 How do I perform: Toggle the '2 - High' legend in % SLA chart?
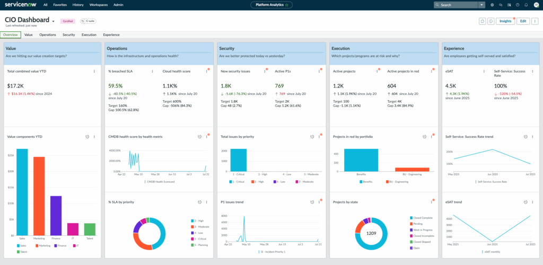point(194,220)
